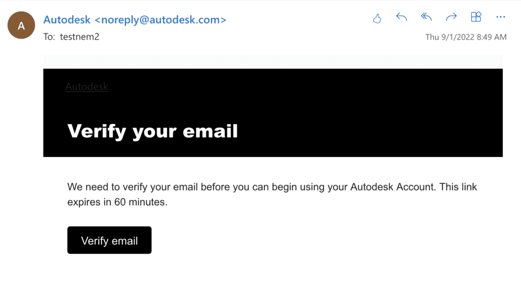521x281 pixels.
Task: Open the Autodesk link in the banner
Action: pyautogui.click(x=87, y=87)
